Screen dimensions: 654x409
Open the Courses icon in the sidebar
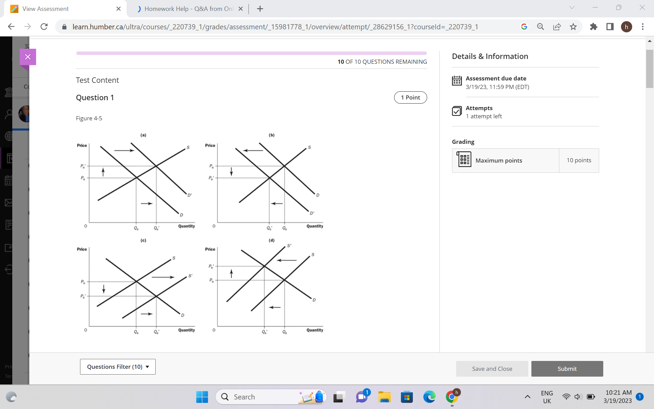tap(9, 158)
